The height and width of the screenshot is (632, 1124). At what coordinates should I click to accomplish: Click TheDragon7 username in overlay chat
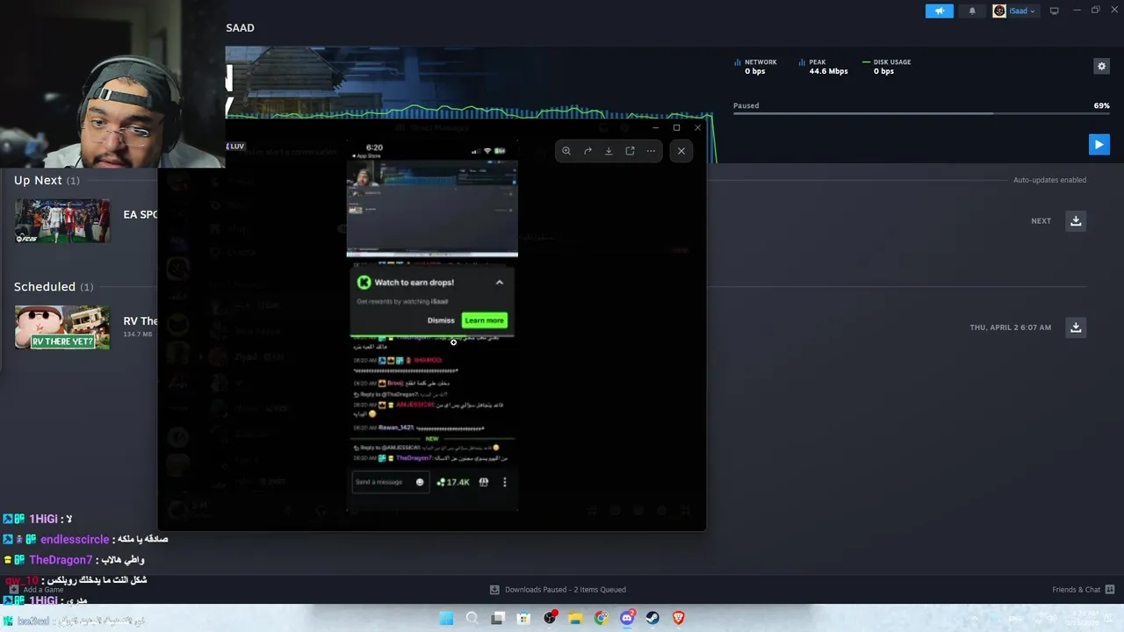pyautogui.click(x=61, y=560)
